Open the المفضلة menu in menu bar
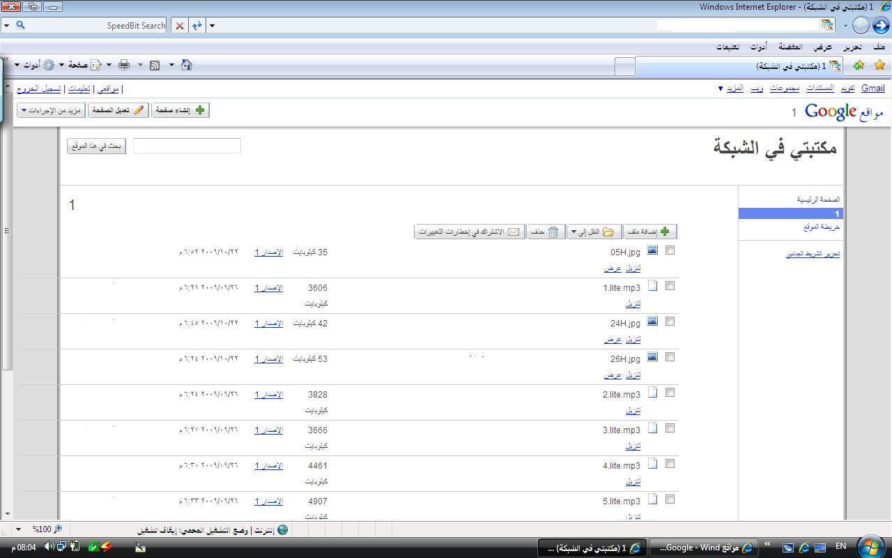 click(790, 47)
